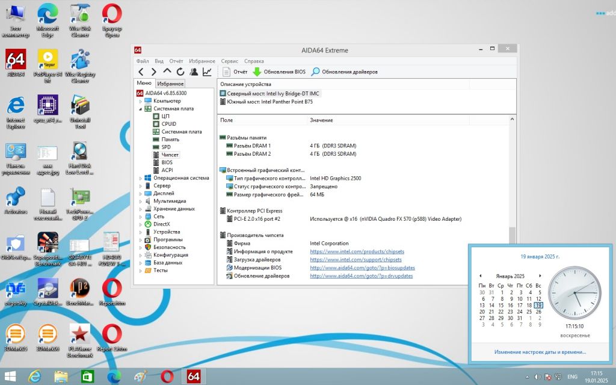Click the forward navigation arrow in AIDA64

click(154, 72)
